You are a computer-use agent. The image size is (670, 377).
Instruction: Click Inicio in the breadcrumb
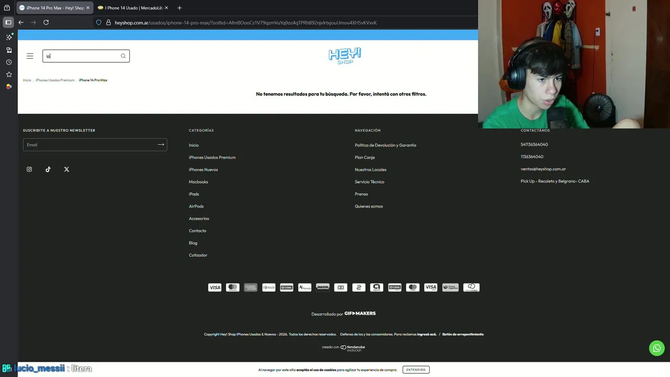point(27,80)
